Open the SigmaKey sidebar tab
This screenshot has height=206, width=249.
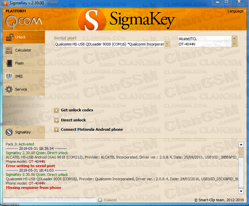click(24, 132)
